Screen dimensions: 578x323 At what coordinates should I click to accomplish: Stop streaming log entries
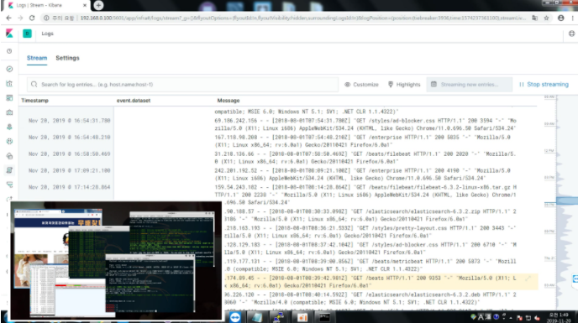point(544,85)
